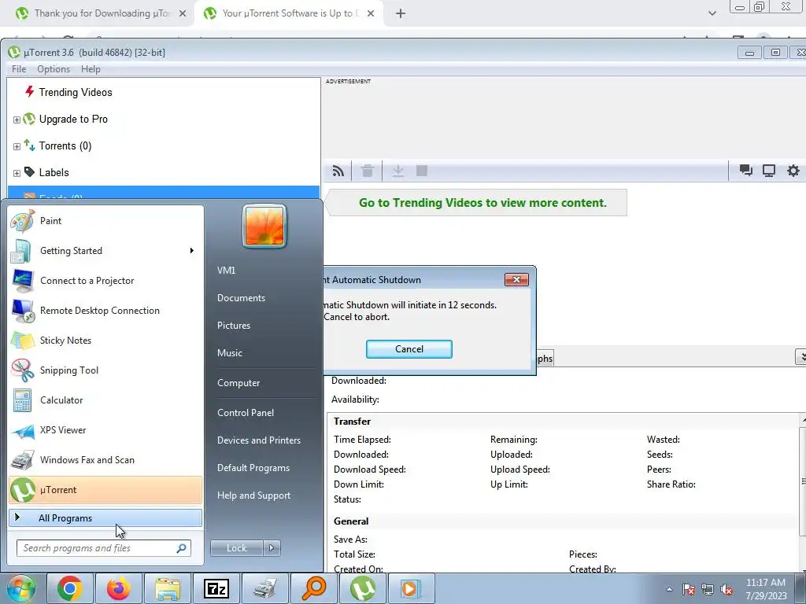Expand All Programs list
806x604 pixels.
[105, 517]
